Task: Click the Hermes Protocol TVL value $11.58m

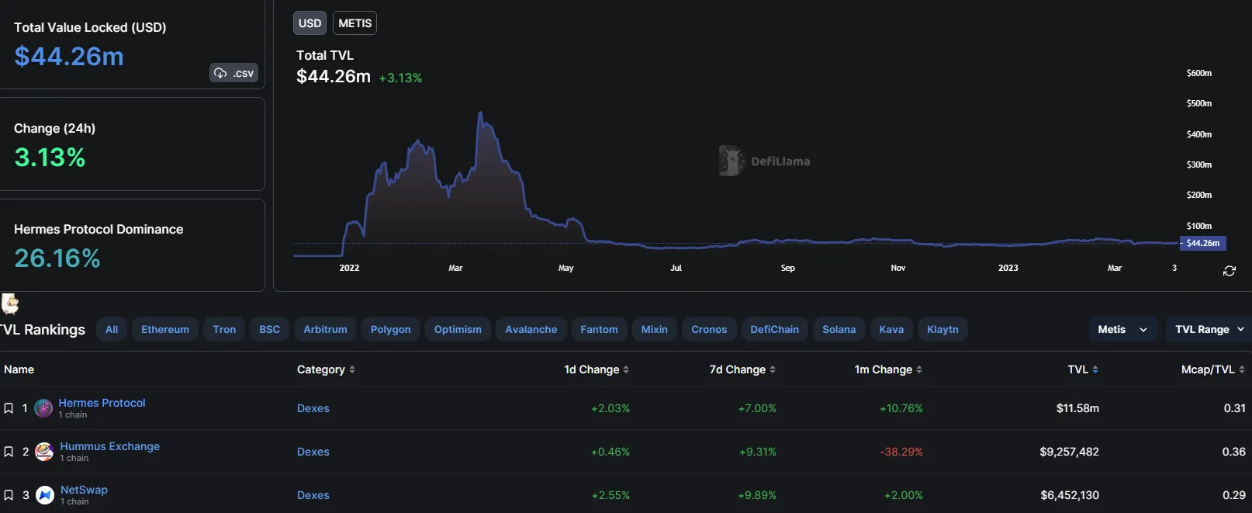Action: (1077, 408)
